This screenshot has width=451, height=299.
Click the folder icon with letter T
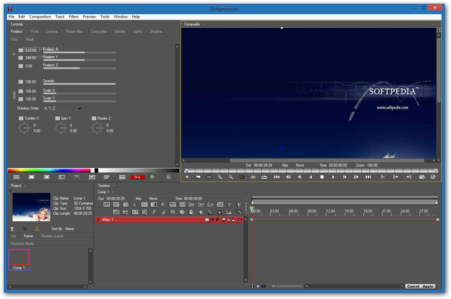[210, 205]
